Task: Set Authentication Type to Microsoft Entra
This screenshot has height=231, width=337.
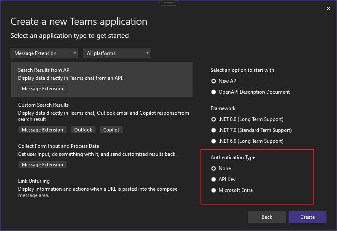Action: pos(232,190)
